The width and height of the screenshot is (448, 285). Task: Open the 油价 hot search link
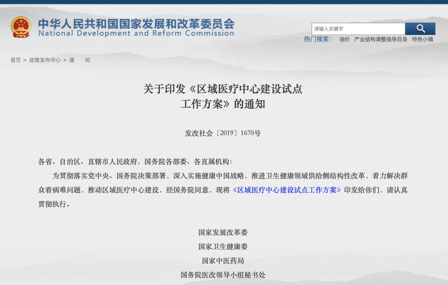click(344, 39)
